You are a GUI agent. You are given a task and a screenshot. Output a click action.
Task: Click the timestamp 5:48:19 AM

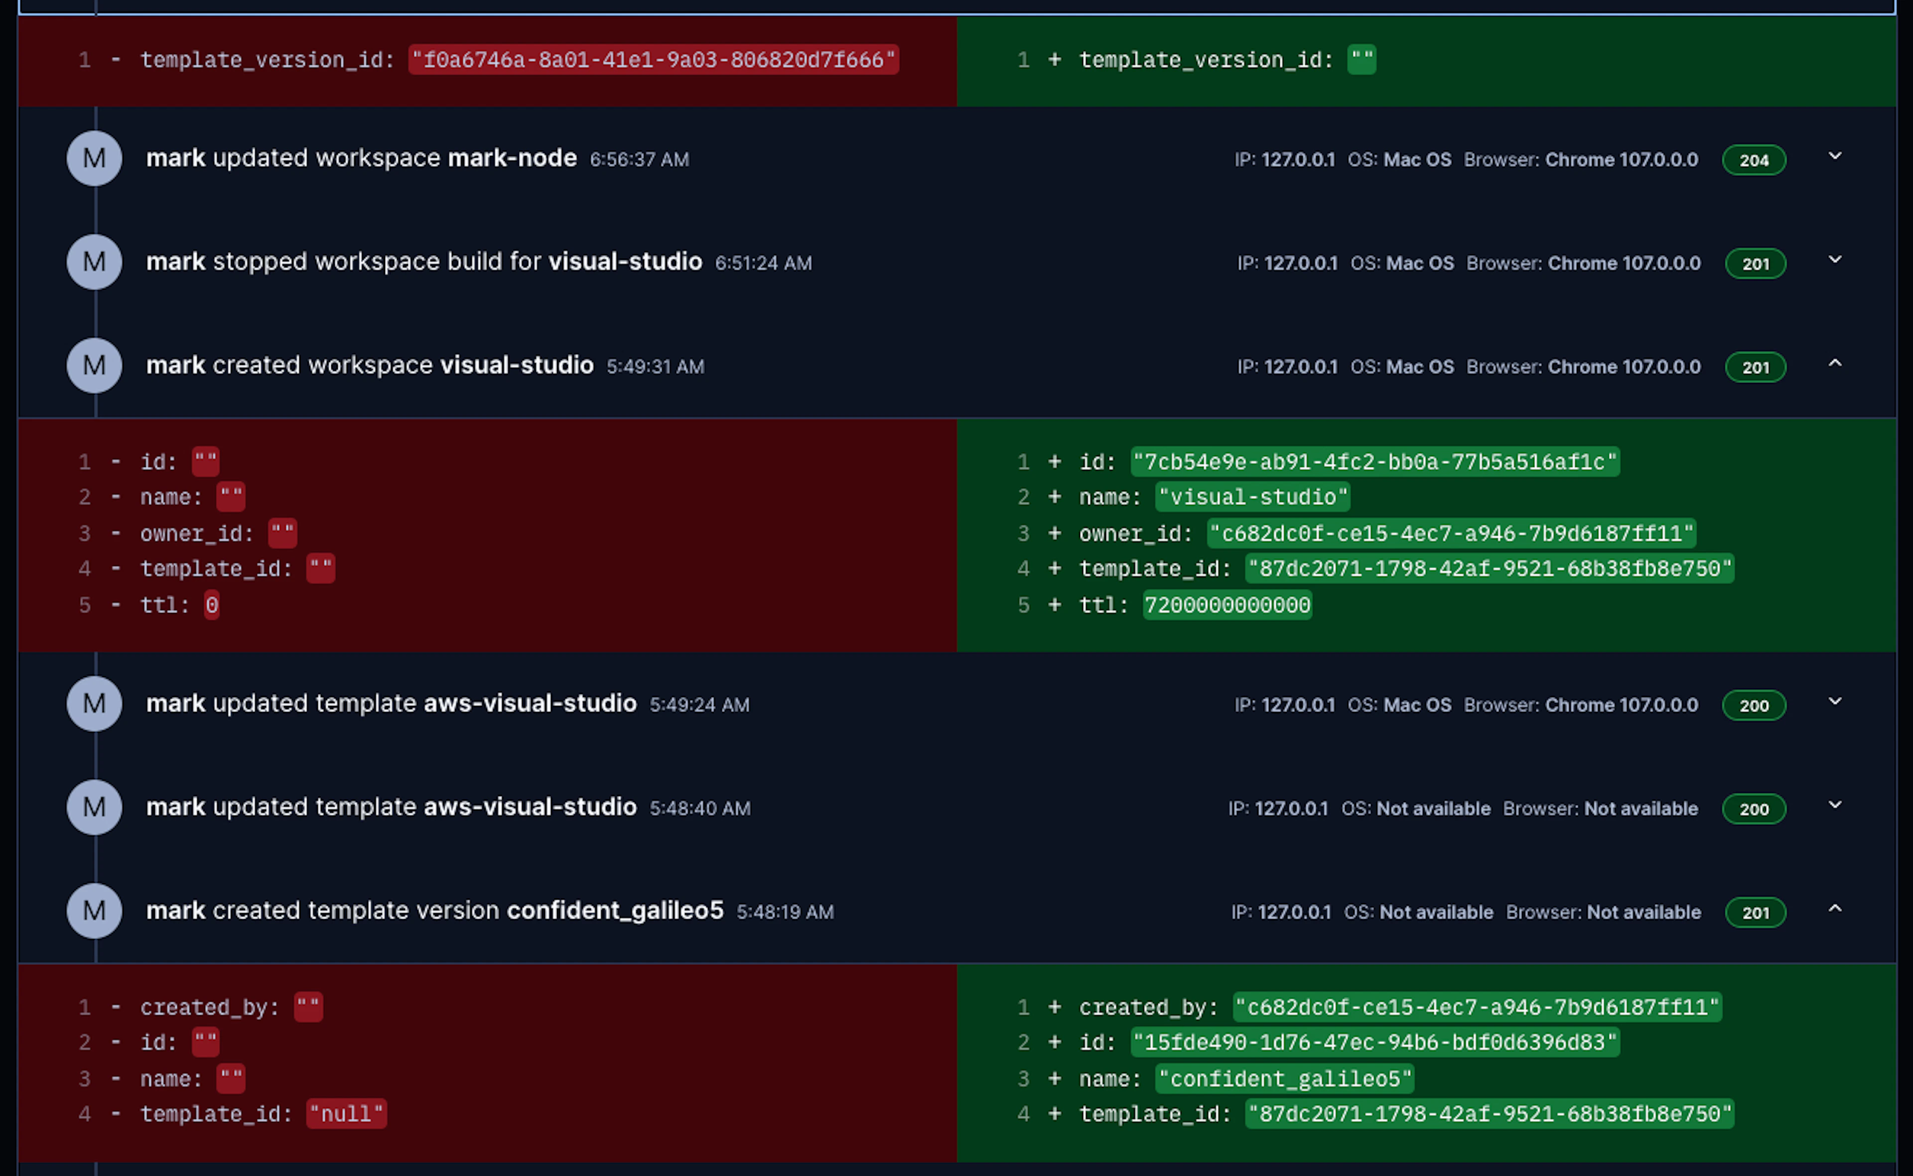pos(785,912)
